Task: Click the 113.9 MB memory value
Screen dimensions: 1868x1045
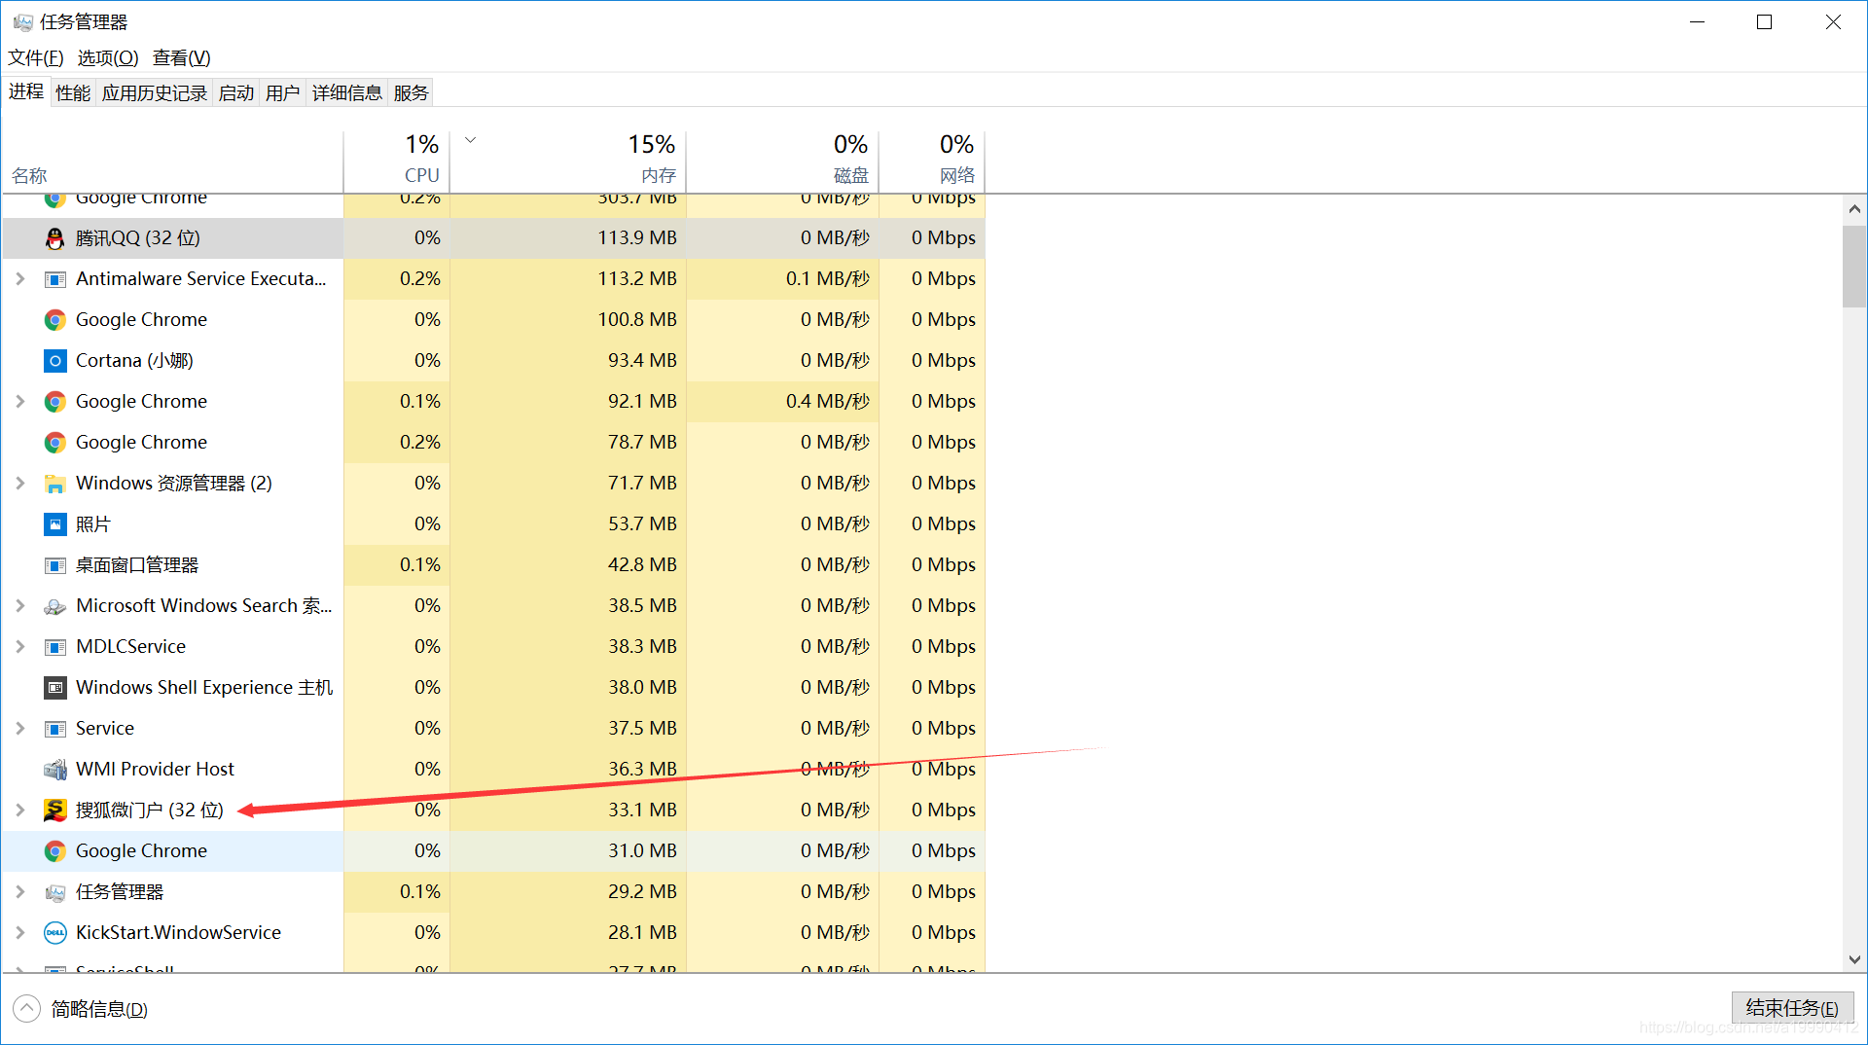Action: (637, 238)
